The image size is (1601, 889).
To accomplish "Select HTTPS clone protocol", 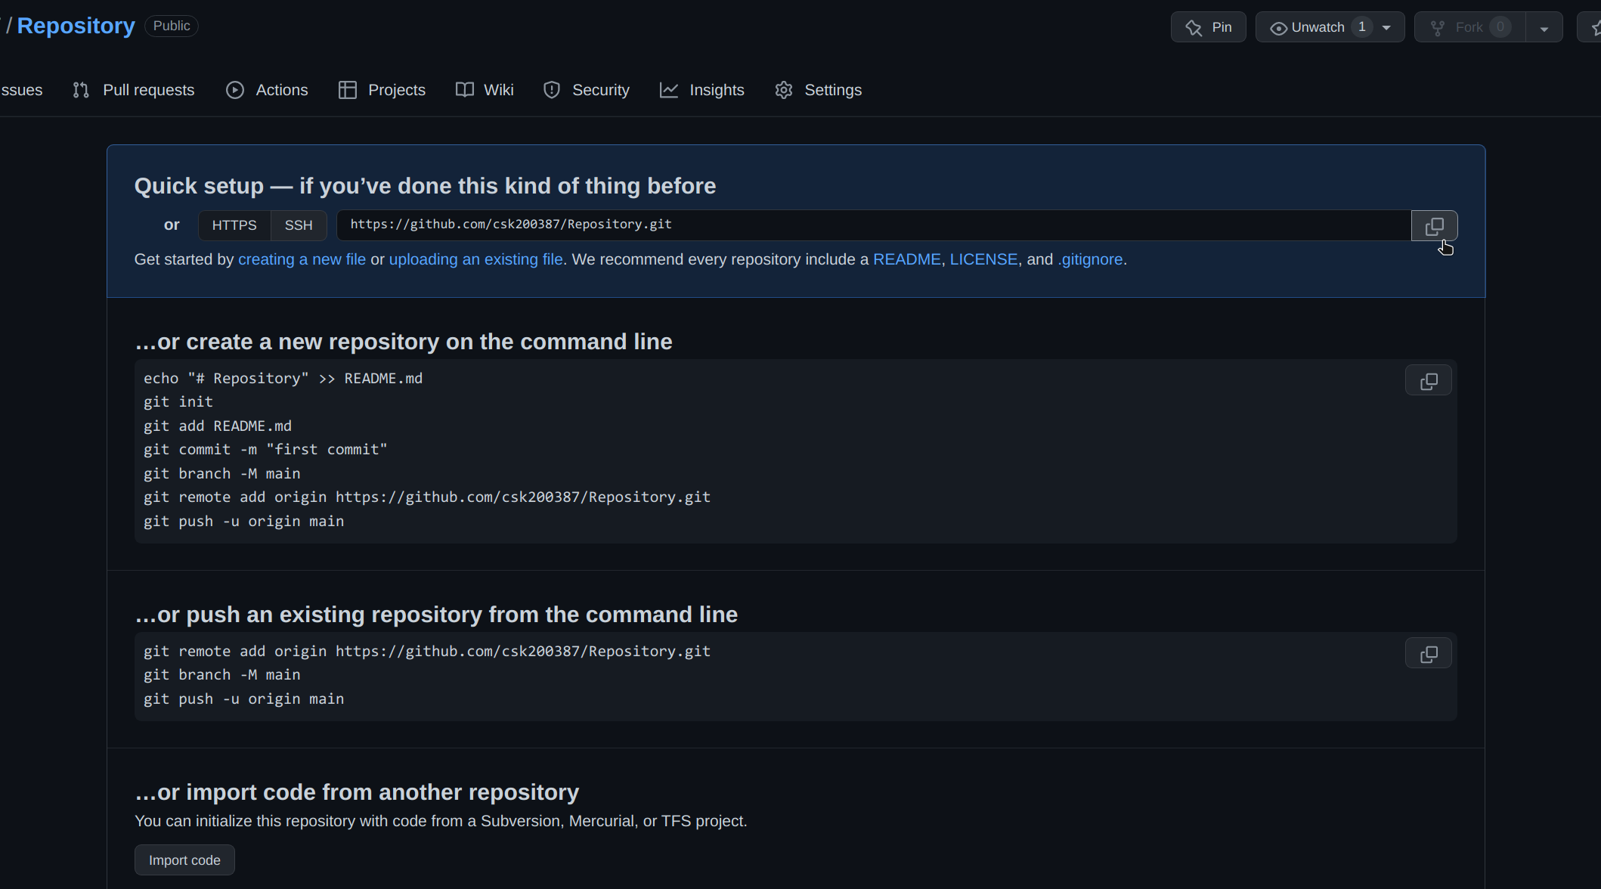I will click(234, 225).
